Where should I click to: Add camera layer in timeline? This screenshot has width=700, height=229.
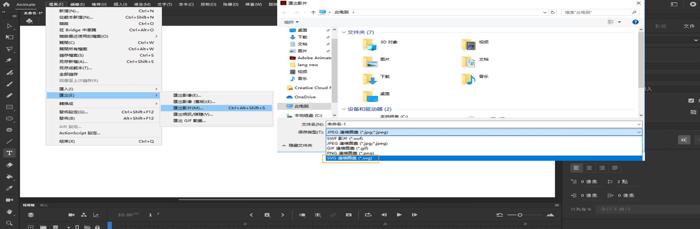(71, 215)
